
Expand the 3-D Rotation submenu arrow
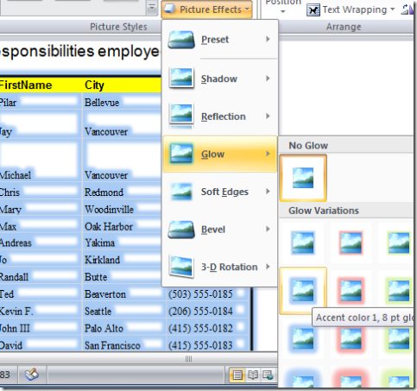pyautogui.click(x=268, y=267)
